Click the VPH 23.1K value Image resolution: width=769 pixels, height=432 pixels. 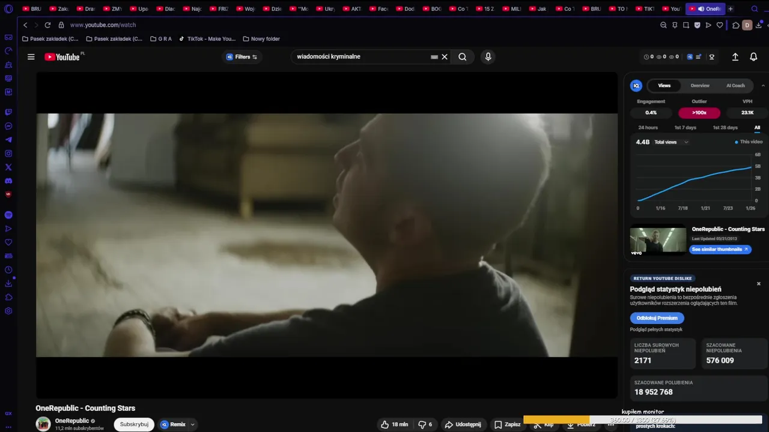(747, 113)
